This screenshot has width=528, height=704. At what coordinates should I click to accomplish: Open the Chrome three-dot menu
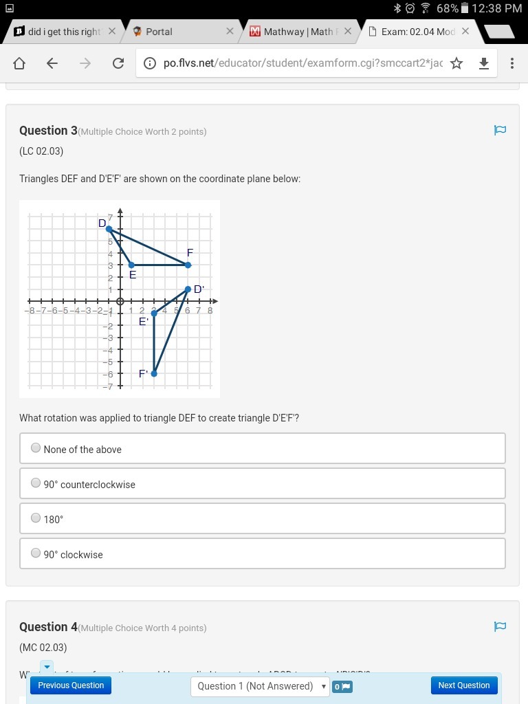pyautogui.click(x=512, y=63)
